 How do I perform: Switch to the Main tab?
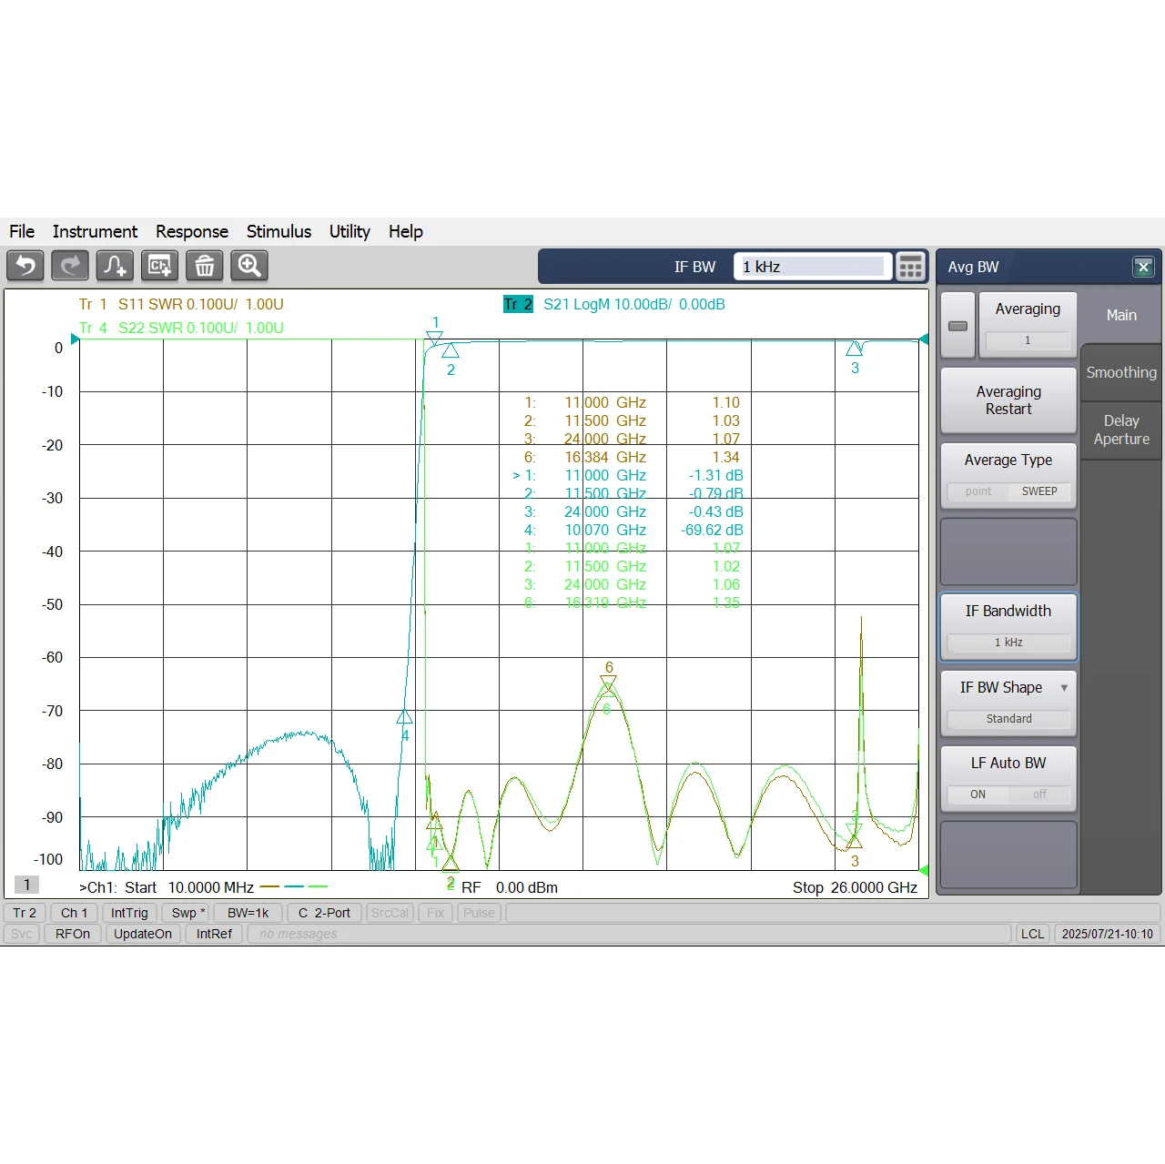[x=1121, y=315]
